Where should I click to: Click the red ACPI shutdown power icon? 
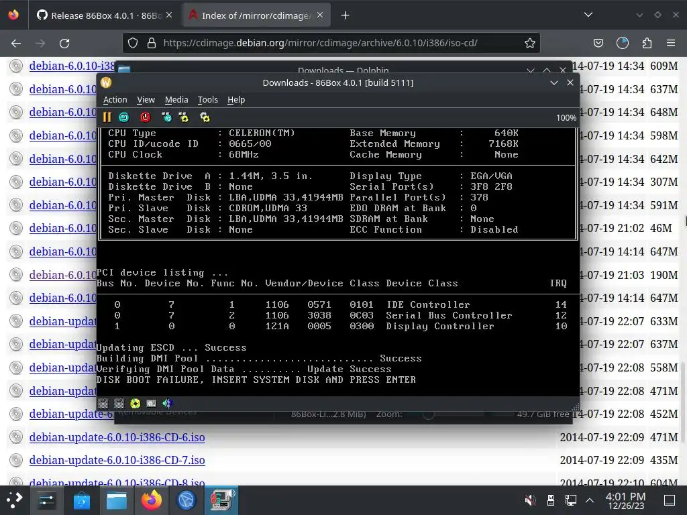[145, 117]
